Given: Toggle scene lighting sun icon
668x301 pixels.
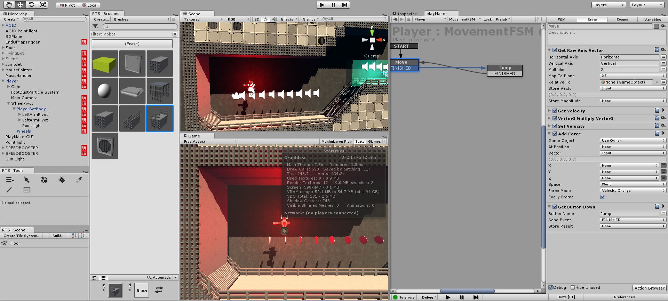Looking at the screenshot, I should coord(266,19).
